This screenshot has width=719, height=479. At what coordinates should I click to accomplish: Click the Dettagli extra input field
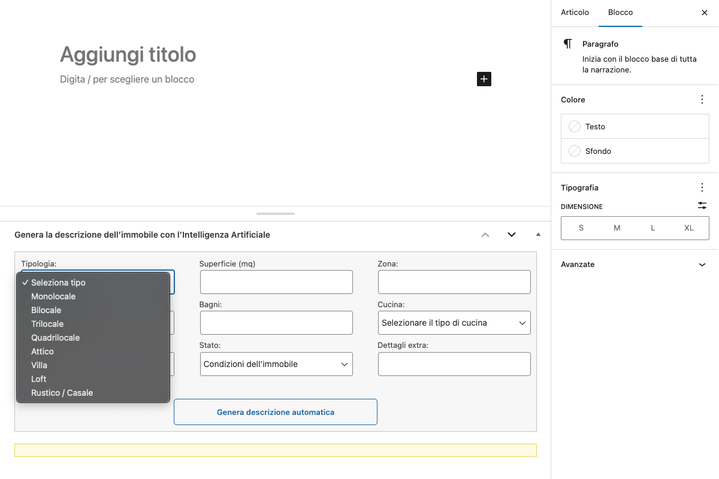click(454, 364)
